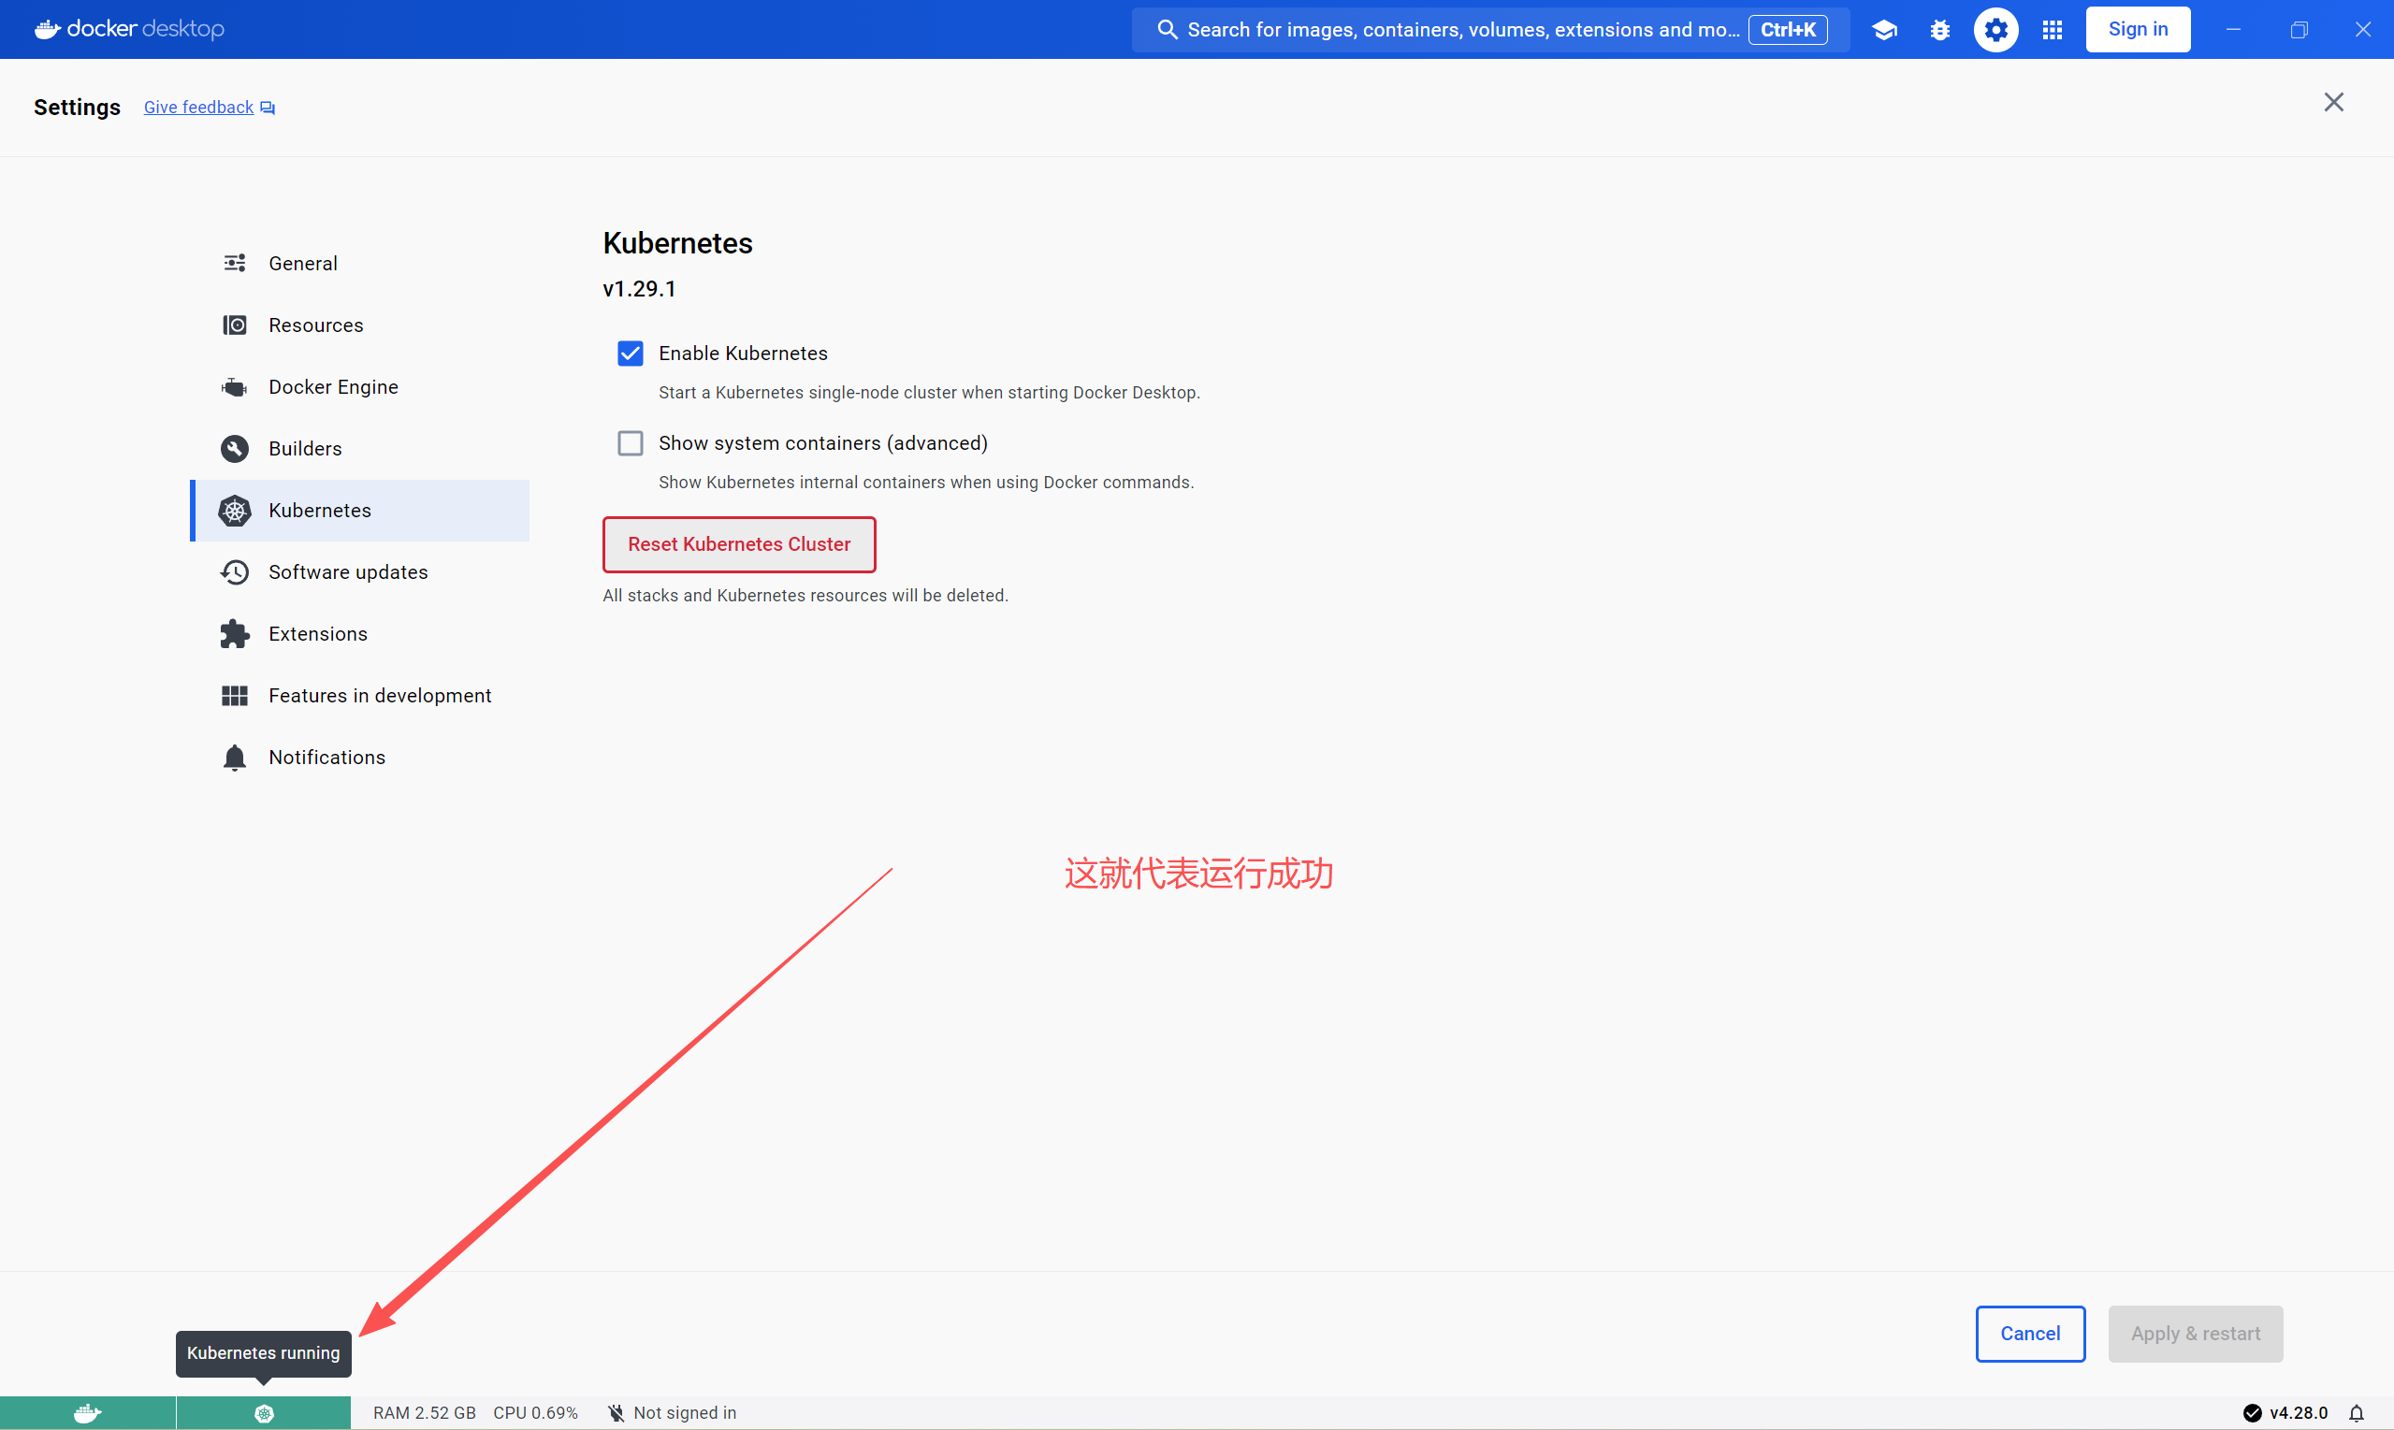Click the Sign in button

tap(2138, 29)
